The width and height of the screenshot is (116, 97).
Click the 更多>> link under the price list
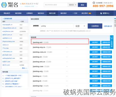coord(25,68)
